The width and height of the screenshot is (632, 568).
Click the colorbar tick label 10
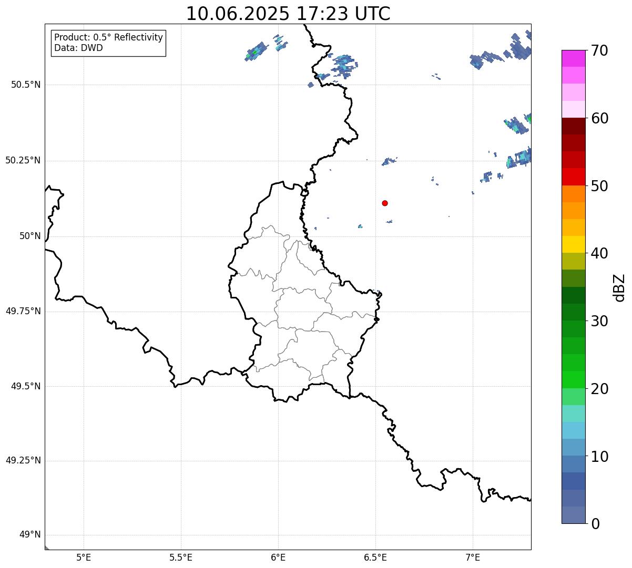(x=599, y=456)
